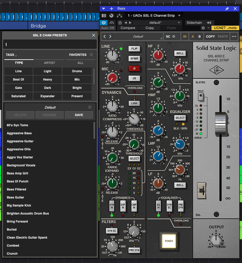Toggle the CMP IN switch

coord(134,206)
